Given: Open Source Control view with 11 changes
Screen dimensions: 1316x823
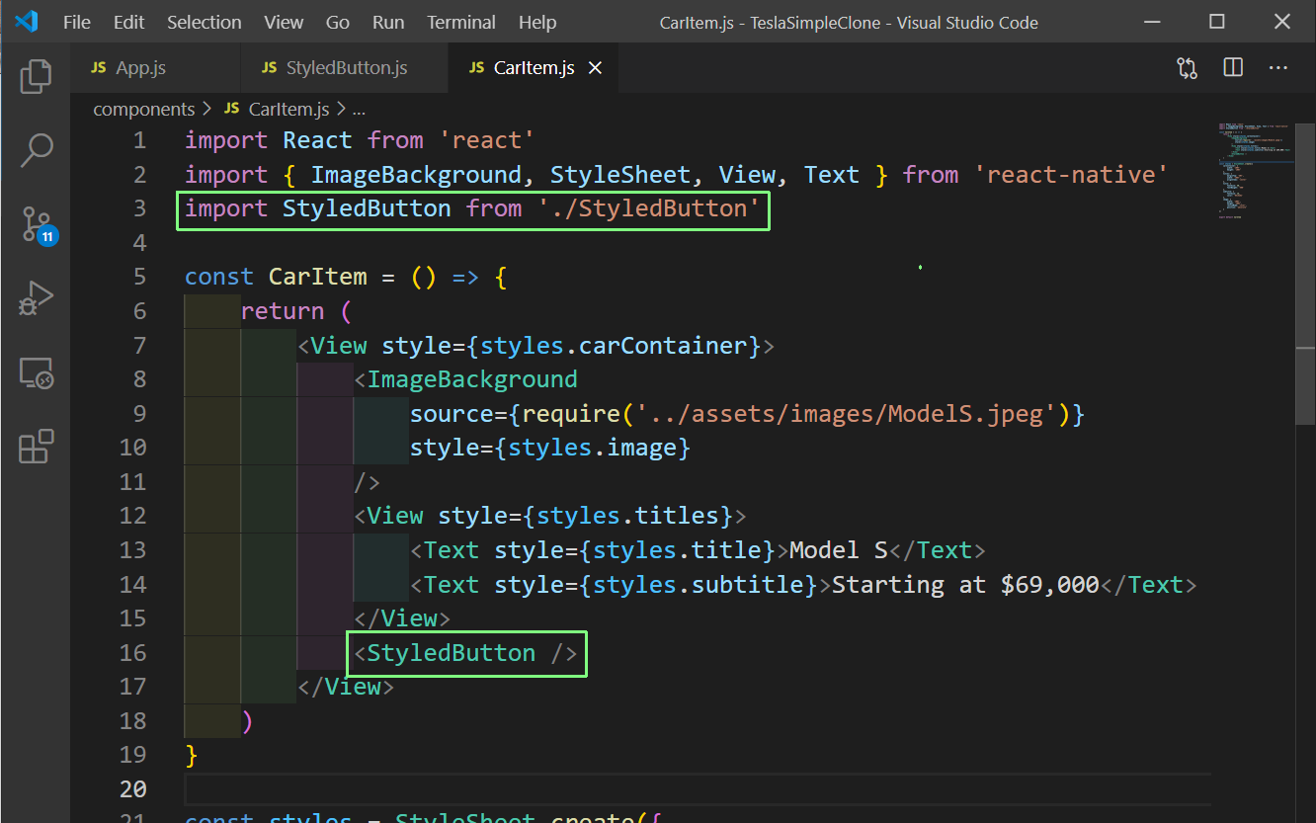Looking at the screenshot, I should click(x=38, y=225).
